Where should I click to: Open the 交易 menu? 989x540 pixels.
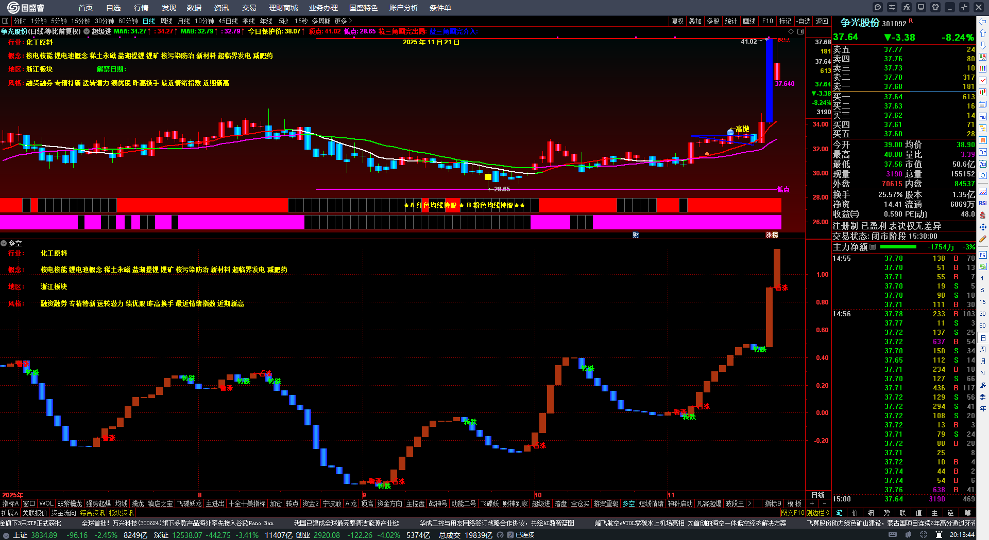click(x=249, y=8)
